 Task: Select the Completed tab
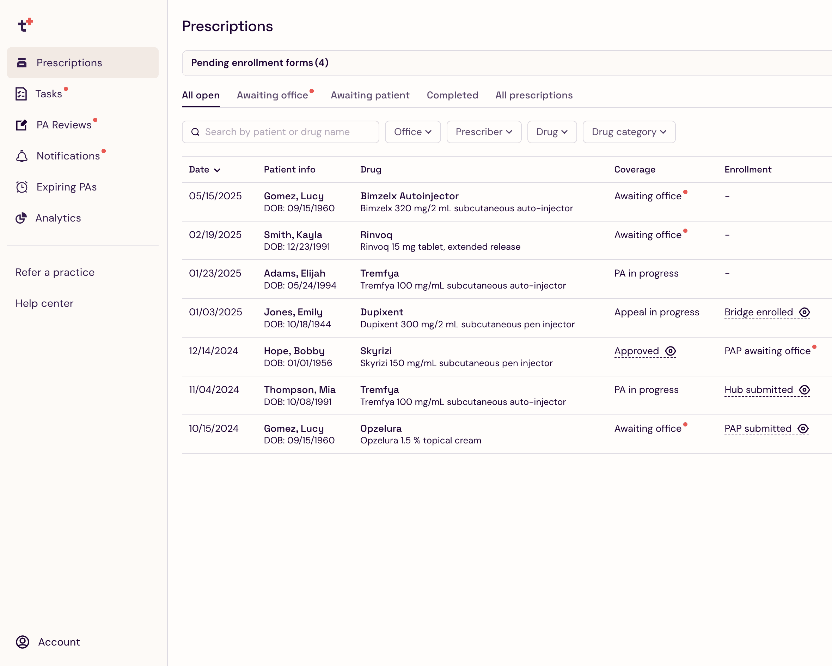(452, 95)
